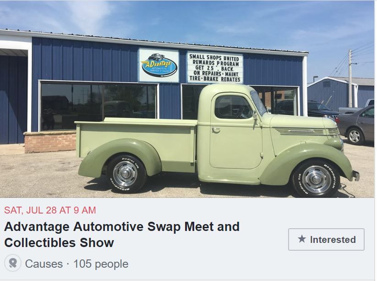Click the Small Shops United rewards sign
The height and width of the screenshot is (281, 377).
[215, 67]
